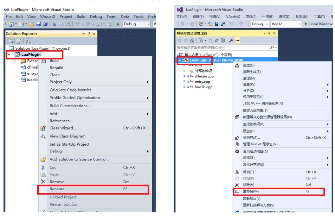Click Collapse All icon in Chinese Solution Explorer
This screenshot has height=216, width=335.
[x=217, y=40]
